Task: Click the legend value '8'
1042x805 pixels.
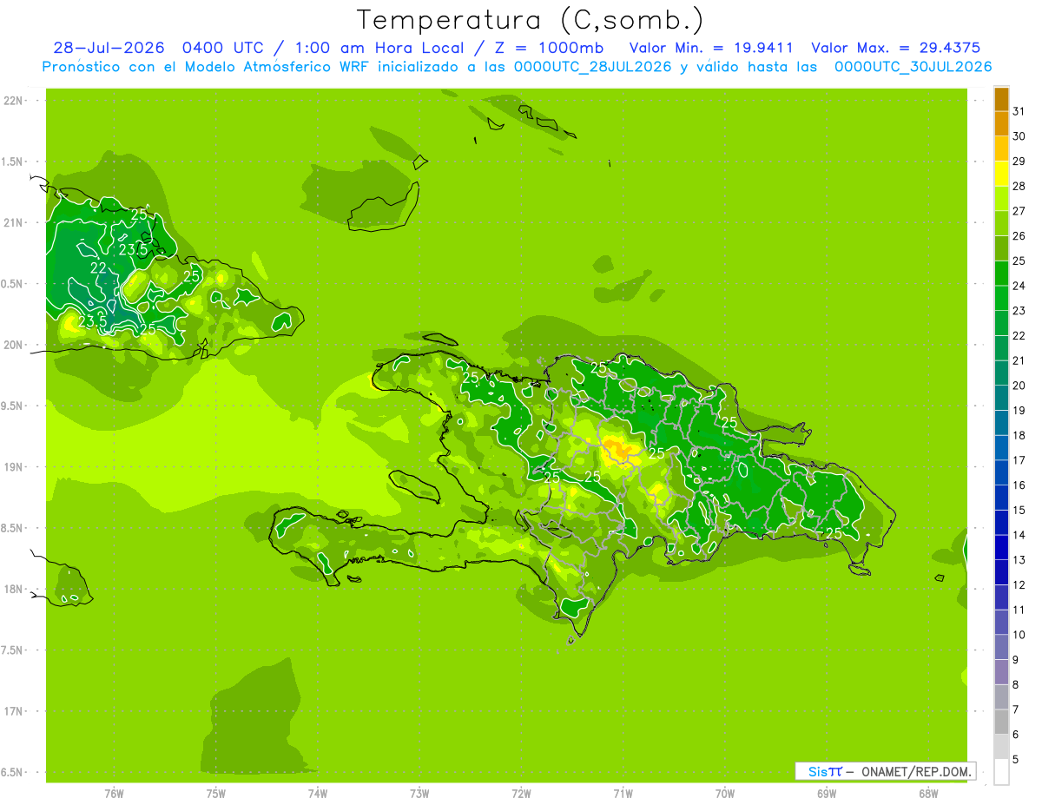Action: click(1015, 685)
